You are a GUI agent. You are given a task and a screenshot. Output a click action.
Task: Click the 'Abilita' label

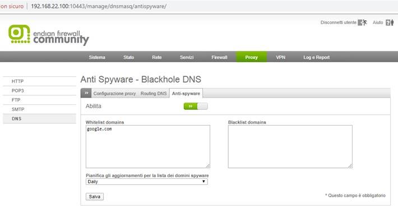click(94, 106)
